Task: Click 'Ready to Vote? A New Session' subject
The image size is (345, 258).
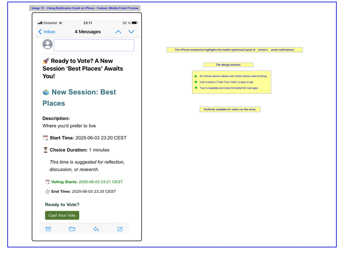Action: point(83,68)
